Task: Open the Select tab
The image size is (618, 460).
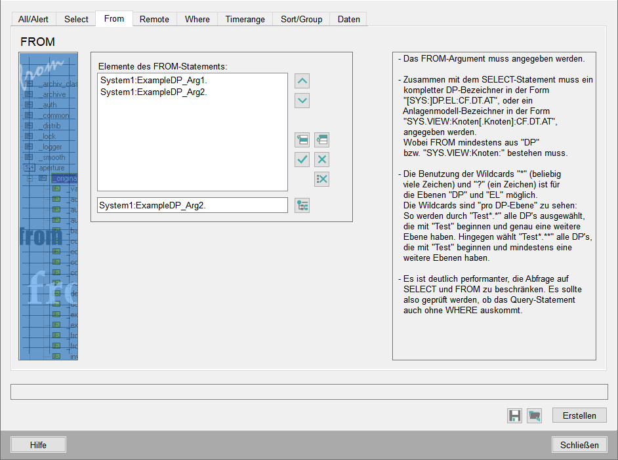Action: (76, 19)
